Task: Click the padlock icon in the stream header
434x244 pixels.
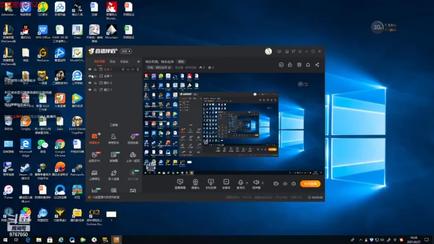Action: pos(290,65)
